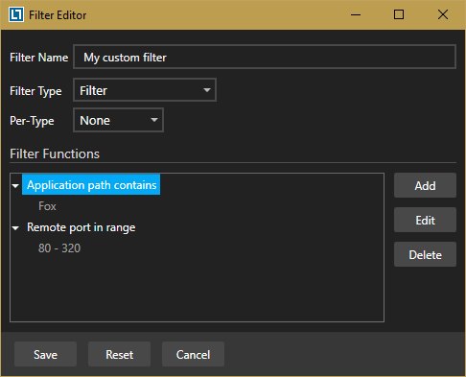
Task: Edit the Filter Name input field
Action: pyautogui.click(x=265, y=57)
